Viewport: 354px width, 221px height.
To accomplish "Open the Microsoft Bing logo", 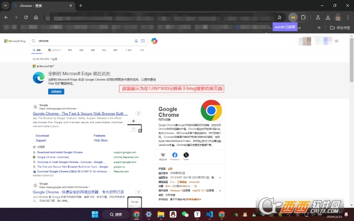I will (x=15, y=41).
